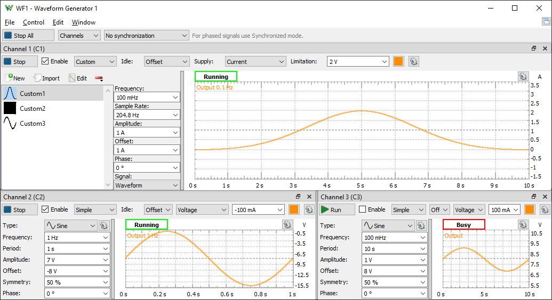The image size is (552, 300).
Task: Open Channel 1 settings gear beside color swatch
Action: coord(413,61)
